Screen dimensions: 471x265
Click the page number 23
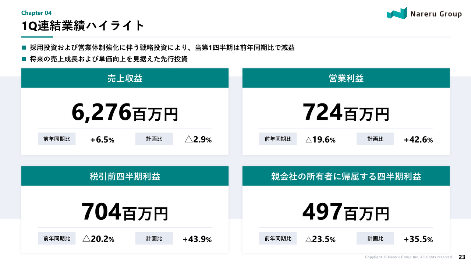(462, 257)
